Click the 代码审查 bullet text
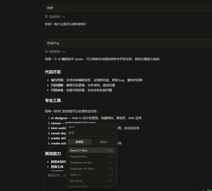 [81, 90]
